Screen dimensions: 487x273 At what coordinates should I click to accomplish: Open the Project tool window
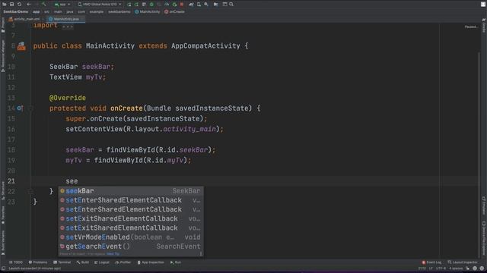pyautogui.click(x=3, y=25)
